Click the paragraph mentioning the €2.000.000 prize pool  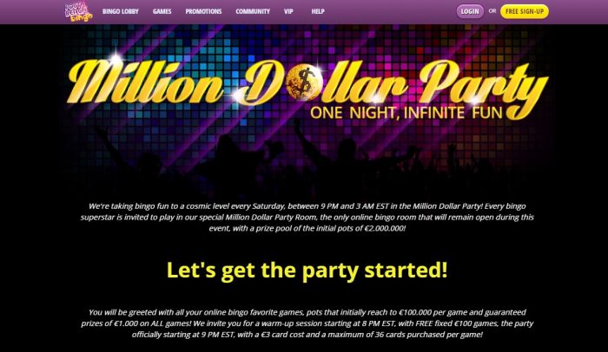(307, 218)
